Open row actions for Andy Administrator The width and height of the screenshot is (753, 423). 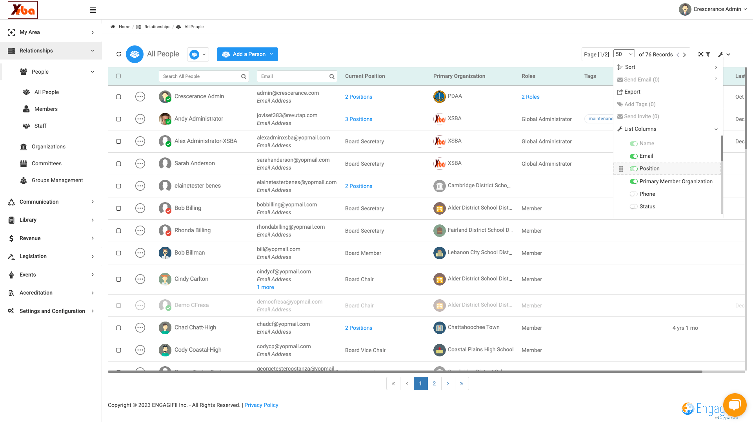point(140,119)
